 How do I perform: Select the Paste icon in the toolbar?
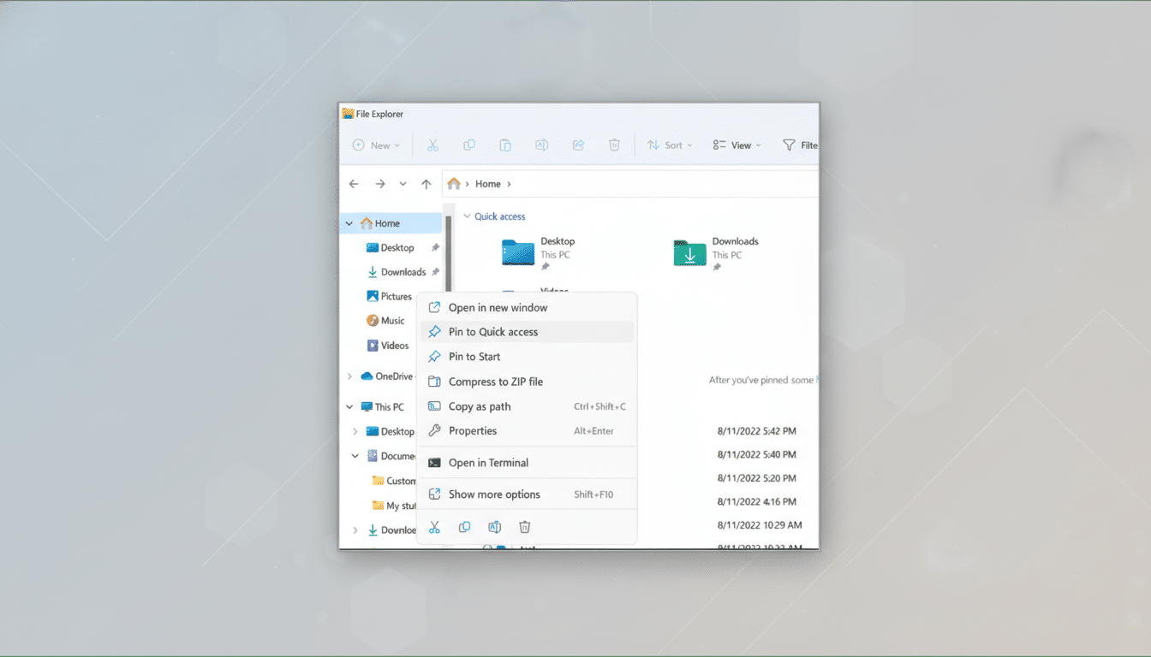(505, 145)
